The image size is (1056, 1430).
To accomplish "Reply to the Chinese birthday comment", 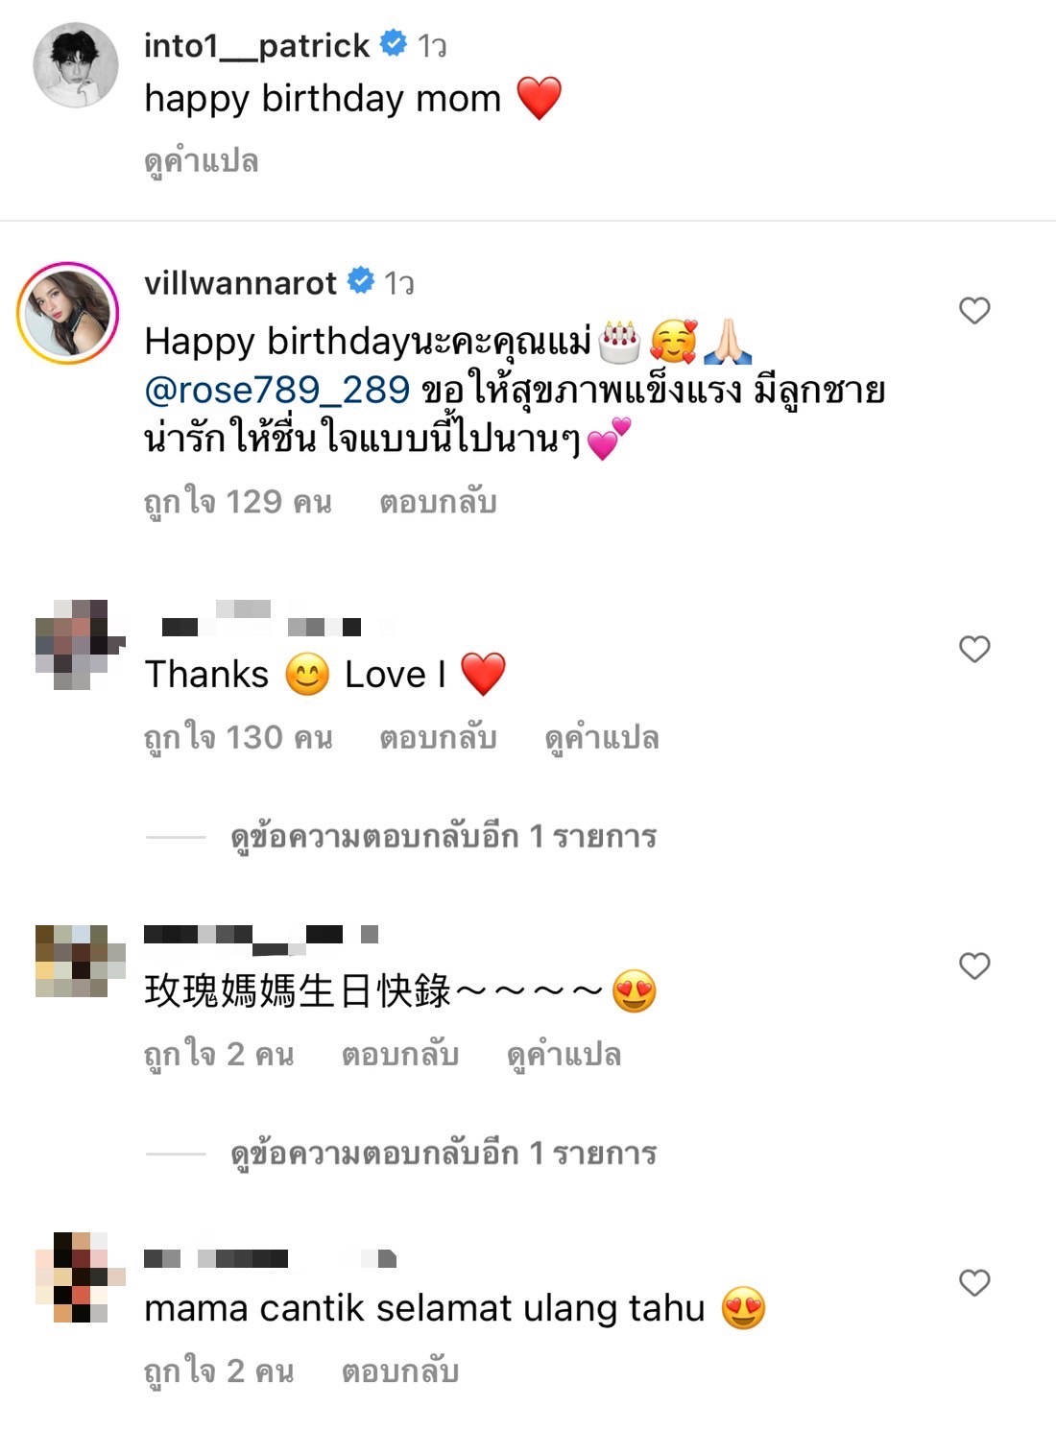I will (x=400, y=1054).
